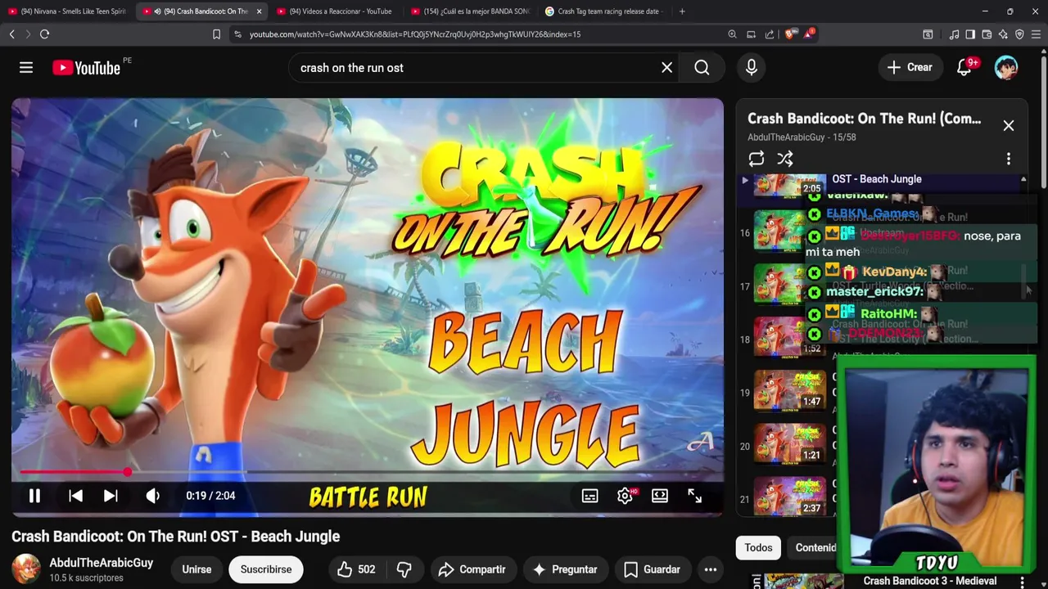Click the Preguntar button
Image resolution: width=1048 pixels, height=589 pixels.
pos(565,569)
